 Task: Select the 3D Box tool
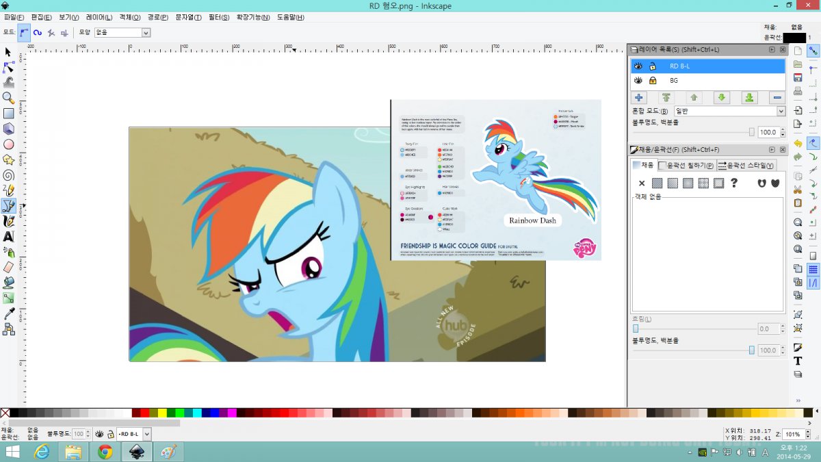point(8,129)
